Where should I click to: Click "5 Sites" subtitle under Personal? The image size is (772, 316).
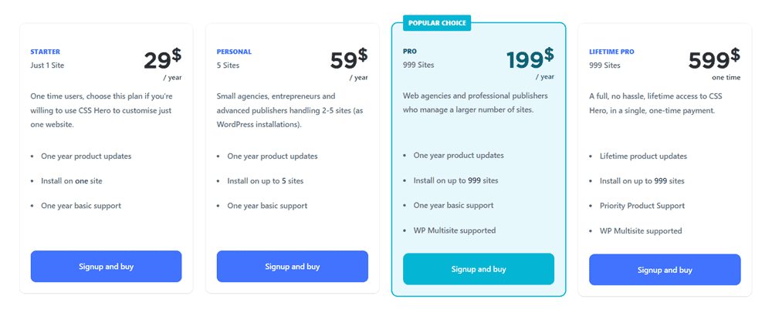point(228,65)
